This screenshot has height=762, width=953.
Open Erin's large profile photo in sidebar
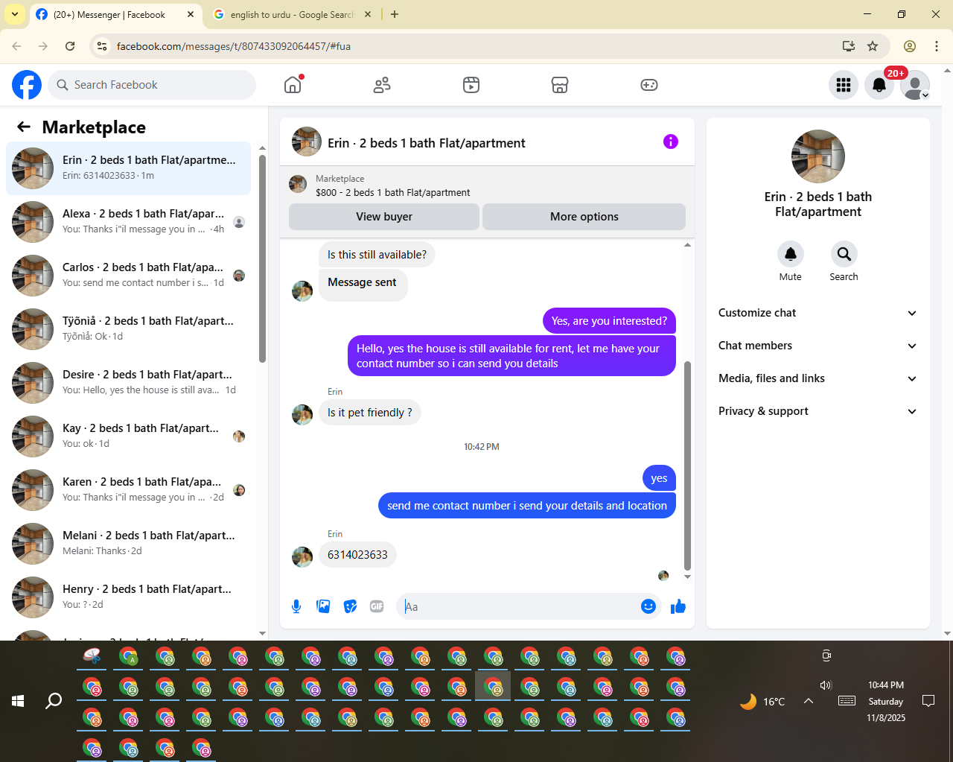[818, 156]
